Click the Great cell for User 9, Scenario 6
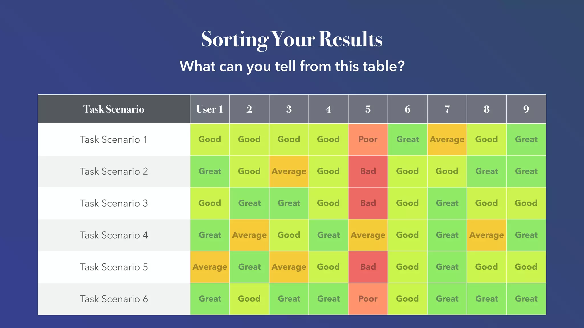 point(526,299)
